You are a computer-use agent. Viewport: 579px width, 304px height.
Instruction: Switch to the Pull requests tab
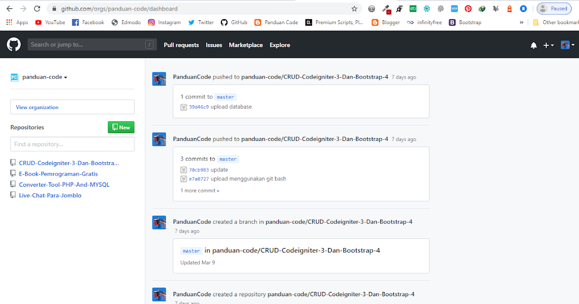tap(181, 45)
